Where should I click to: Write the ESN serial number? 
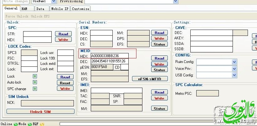pos(159,38)
